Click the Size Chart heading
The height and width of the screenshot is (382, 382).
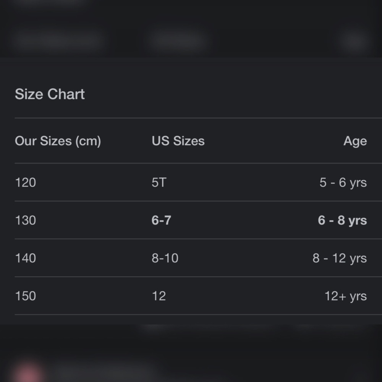pyautogui.click(x=50, y=94)
